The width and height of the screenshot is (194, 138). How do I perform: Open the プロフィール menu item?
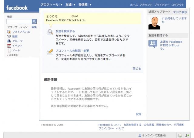click(x=49, y=5)
